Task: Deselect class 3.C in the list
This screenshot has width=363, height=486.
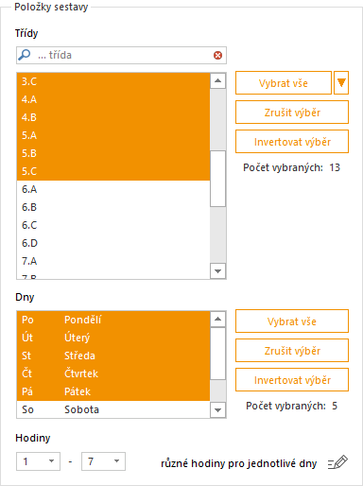Action: (x=113, y=81)
